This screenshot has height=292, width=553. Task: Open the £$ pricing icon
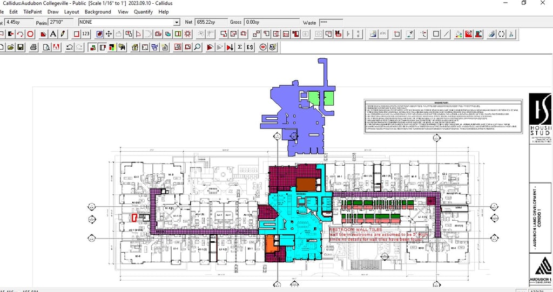[249, 47]
